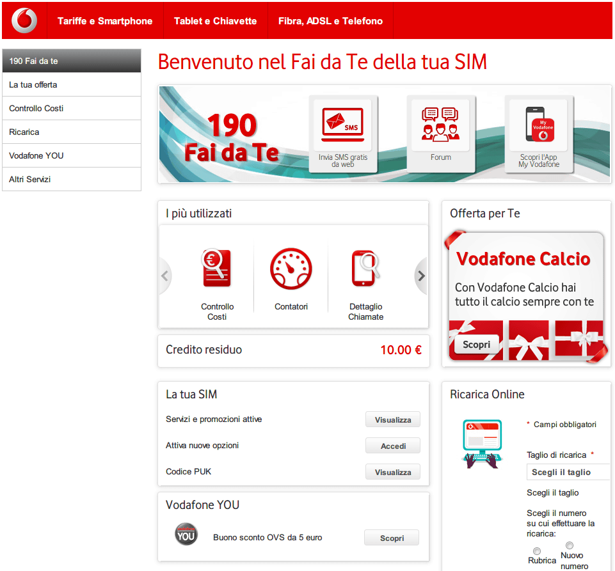The width and height of the screenshot is (615, 571).
Task: Click Scopri on the Vodafone Calcio offer
Action: 476,345
